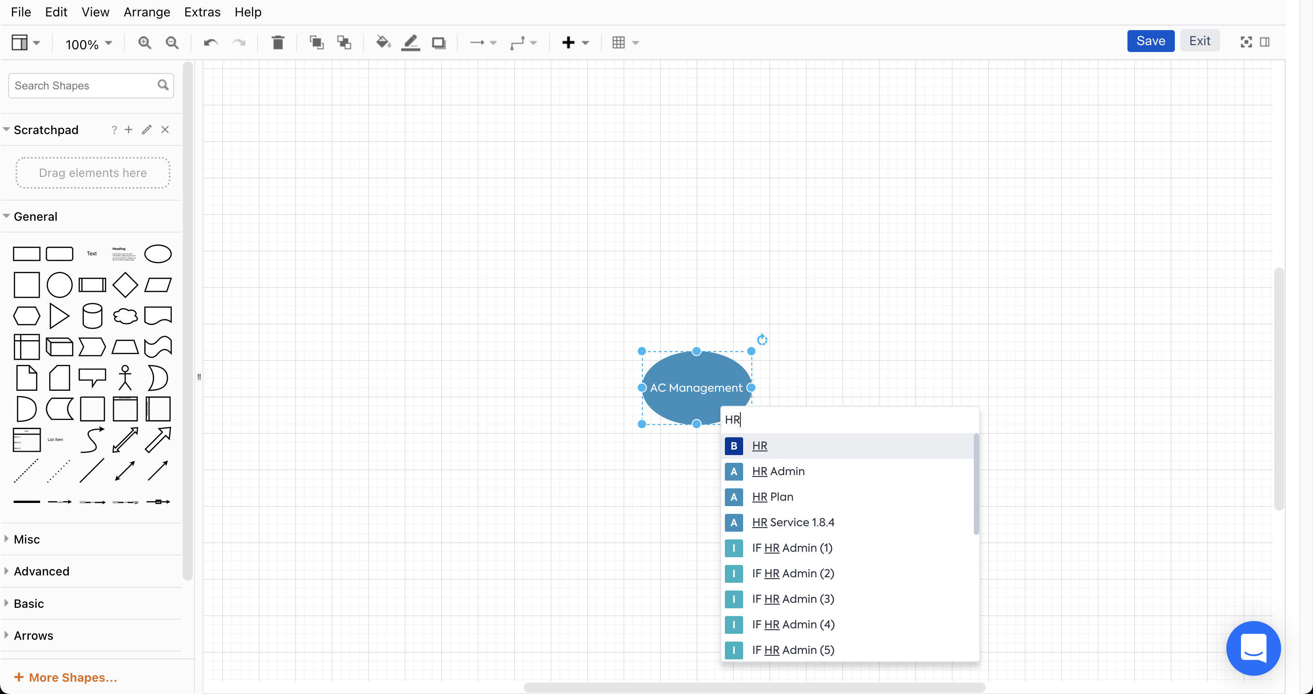Click the To Front icon
The width and height of the screenshot is (1313, 694).
pyautogui.click(x=316, y=42)
